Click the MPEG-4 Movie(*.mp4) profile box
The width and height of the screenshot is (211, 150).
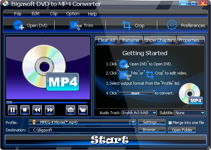point(82,122)
